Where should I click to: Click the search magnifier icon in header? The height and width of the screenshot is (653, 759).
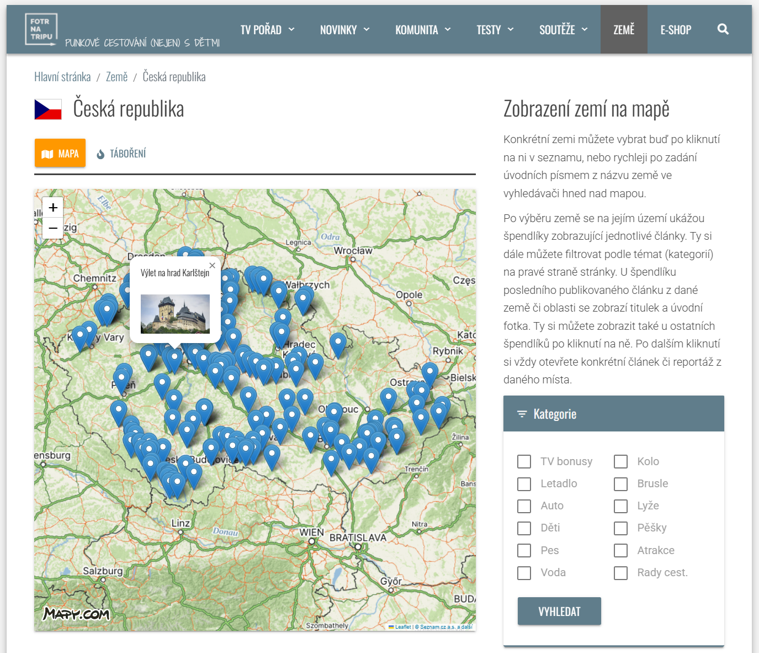723,30
